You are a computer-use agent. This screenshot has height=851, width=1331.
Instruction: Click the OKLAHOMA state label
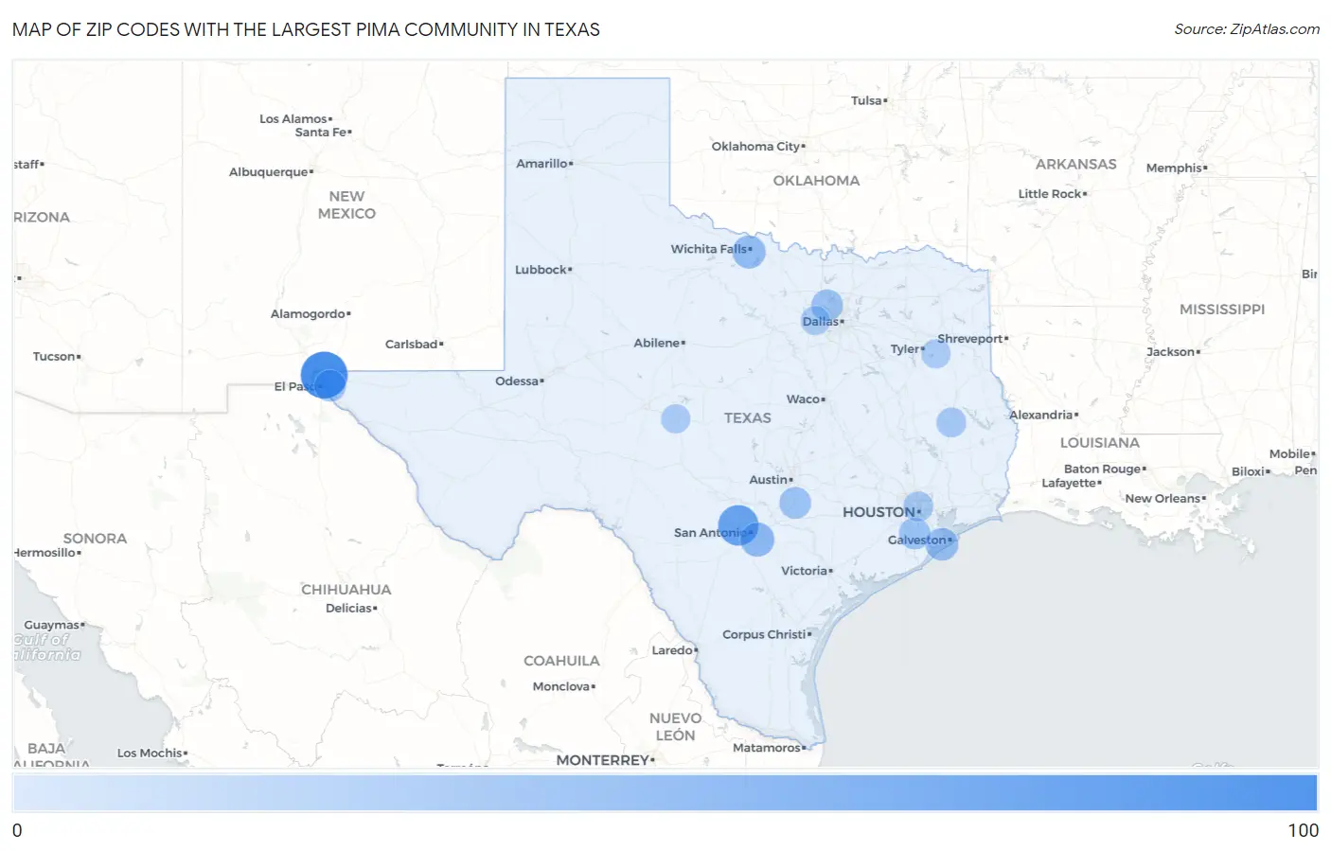[816, 181]
